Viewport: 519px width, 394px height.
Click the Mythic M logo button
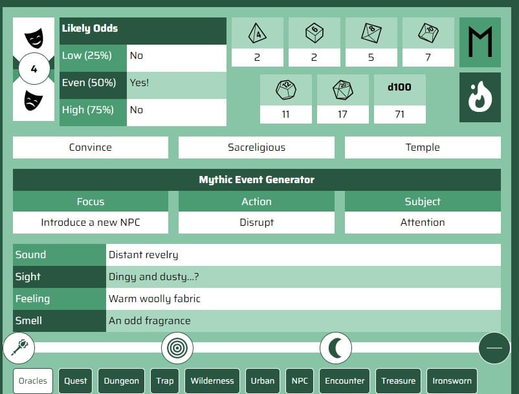(x=480, y=42)
